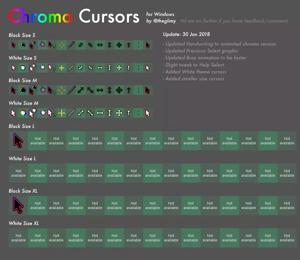The image size is (300, 260).
Task: Click the Busy spinner cursor in White Size S
Action: pyautogui.click(x=23, y=68)
